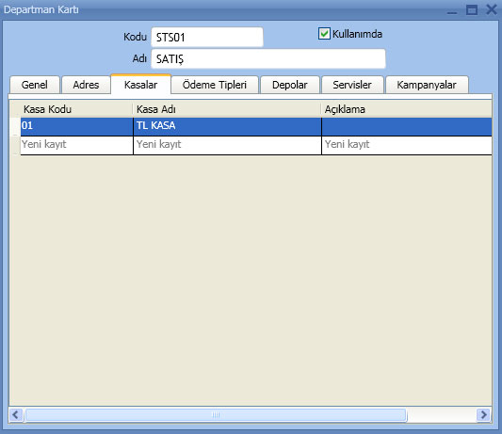This screenshot has width=502, height=434.
Task: Toggle the Kullanımda checkbox
Action: click(324, 34)
